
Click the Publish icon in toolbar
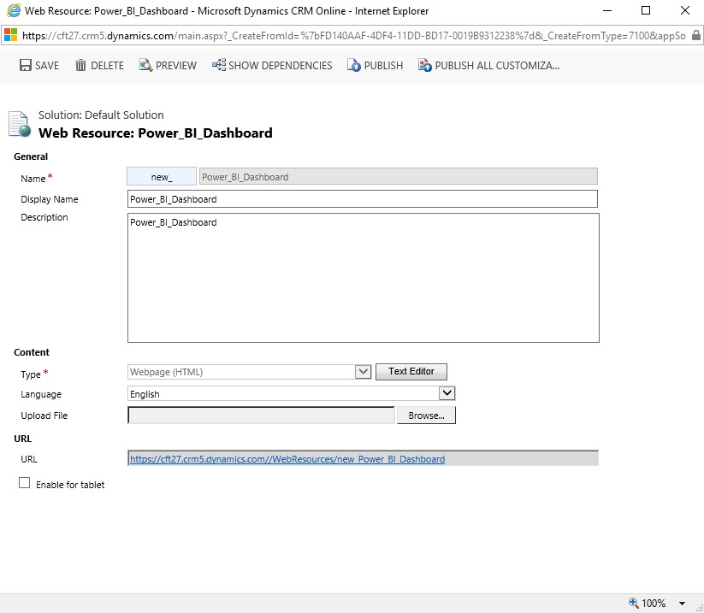(x=354, y=66)
